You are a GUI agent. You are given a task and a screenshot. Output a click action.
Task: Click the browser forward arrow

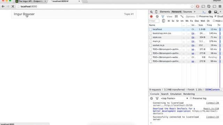[x=8, y=6]
